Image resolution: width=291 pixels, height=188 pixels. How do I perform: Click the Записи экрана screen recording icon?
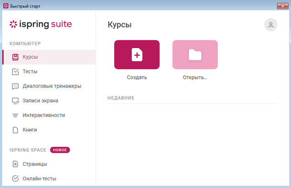15,101
